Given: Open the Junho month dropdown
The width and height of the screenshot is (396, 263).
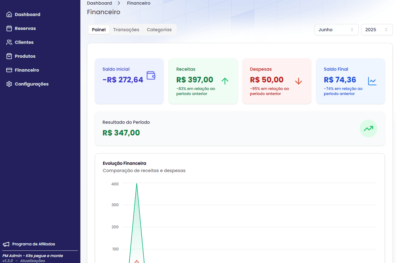Looking at the screenshot, I should tap(336, 30).
